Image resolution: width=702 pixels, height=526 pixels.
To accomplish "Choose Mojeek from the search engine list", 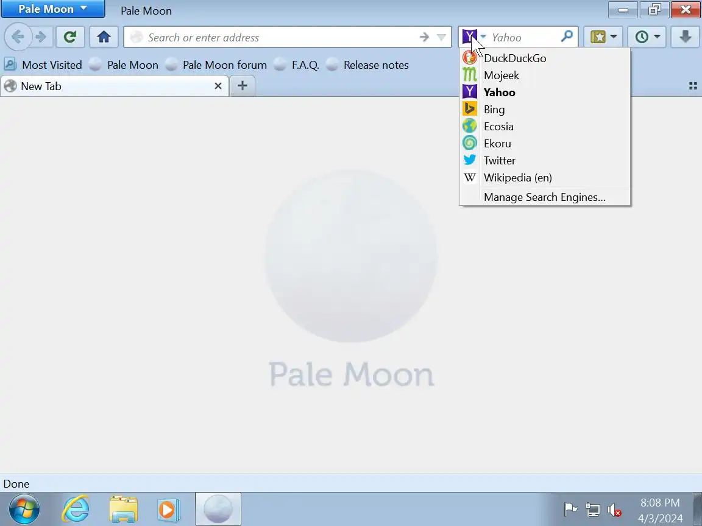I will [x=545, y=75].
